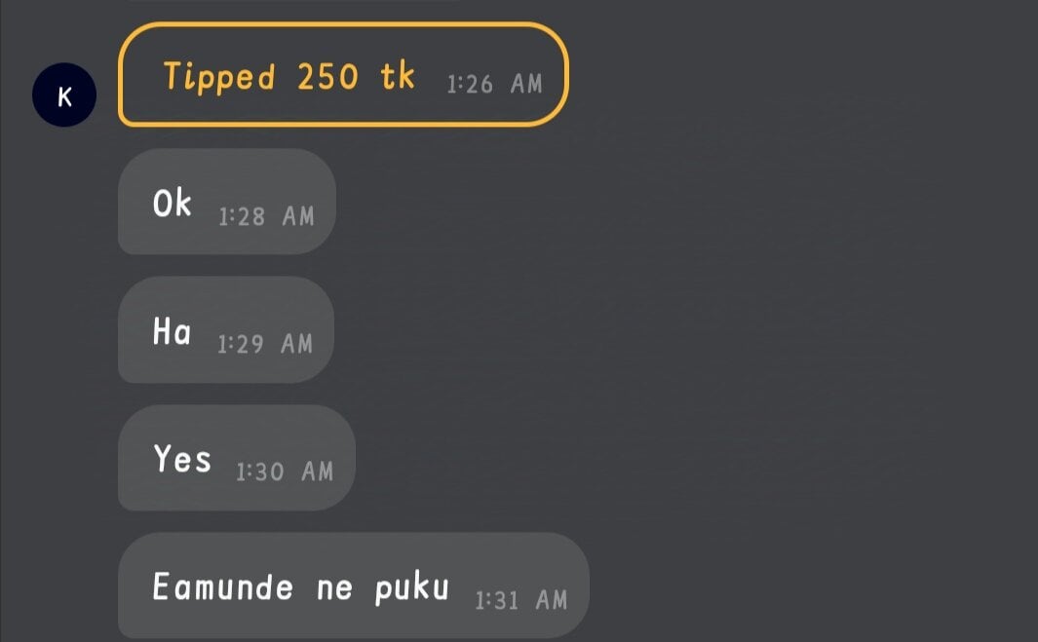Click the 1:30 AM timestamp

pos(285,472)
